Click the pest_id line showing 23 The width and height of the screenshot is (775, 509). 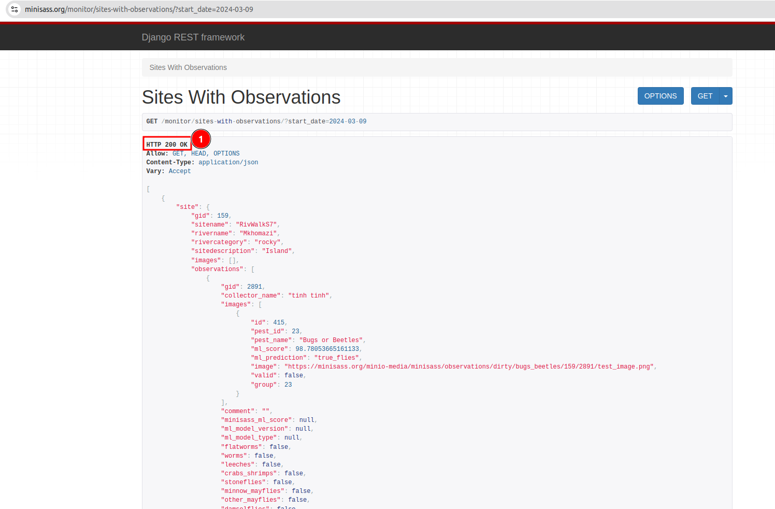click(276, 331)
